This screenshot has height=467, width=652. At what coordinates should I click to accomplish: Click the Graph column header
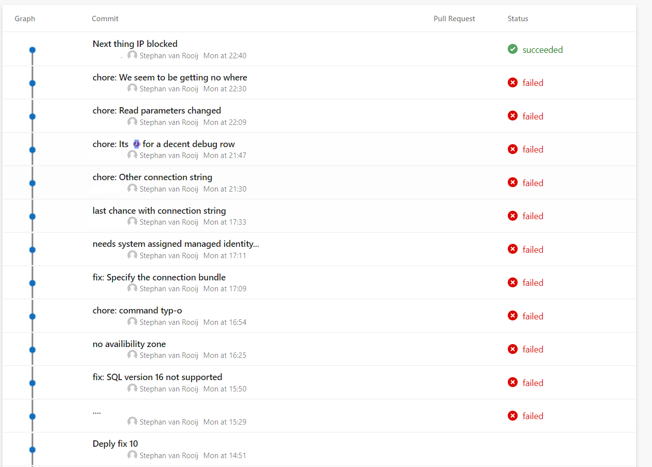click(25, 19)
